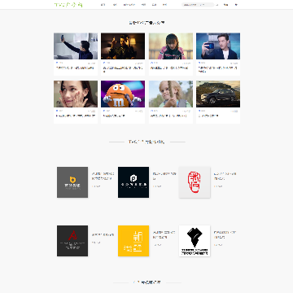
Task: Open the man in suit holding blue phone thumbnail
Action: pyautogui.click(x=218, y=46)
